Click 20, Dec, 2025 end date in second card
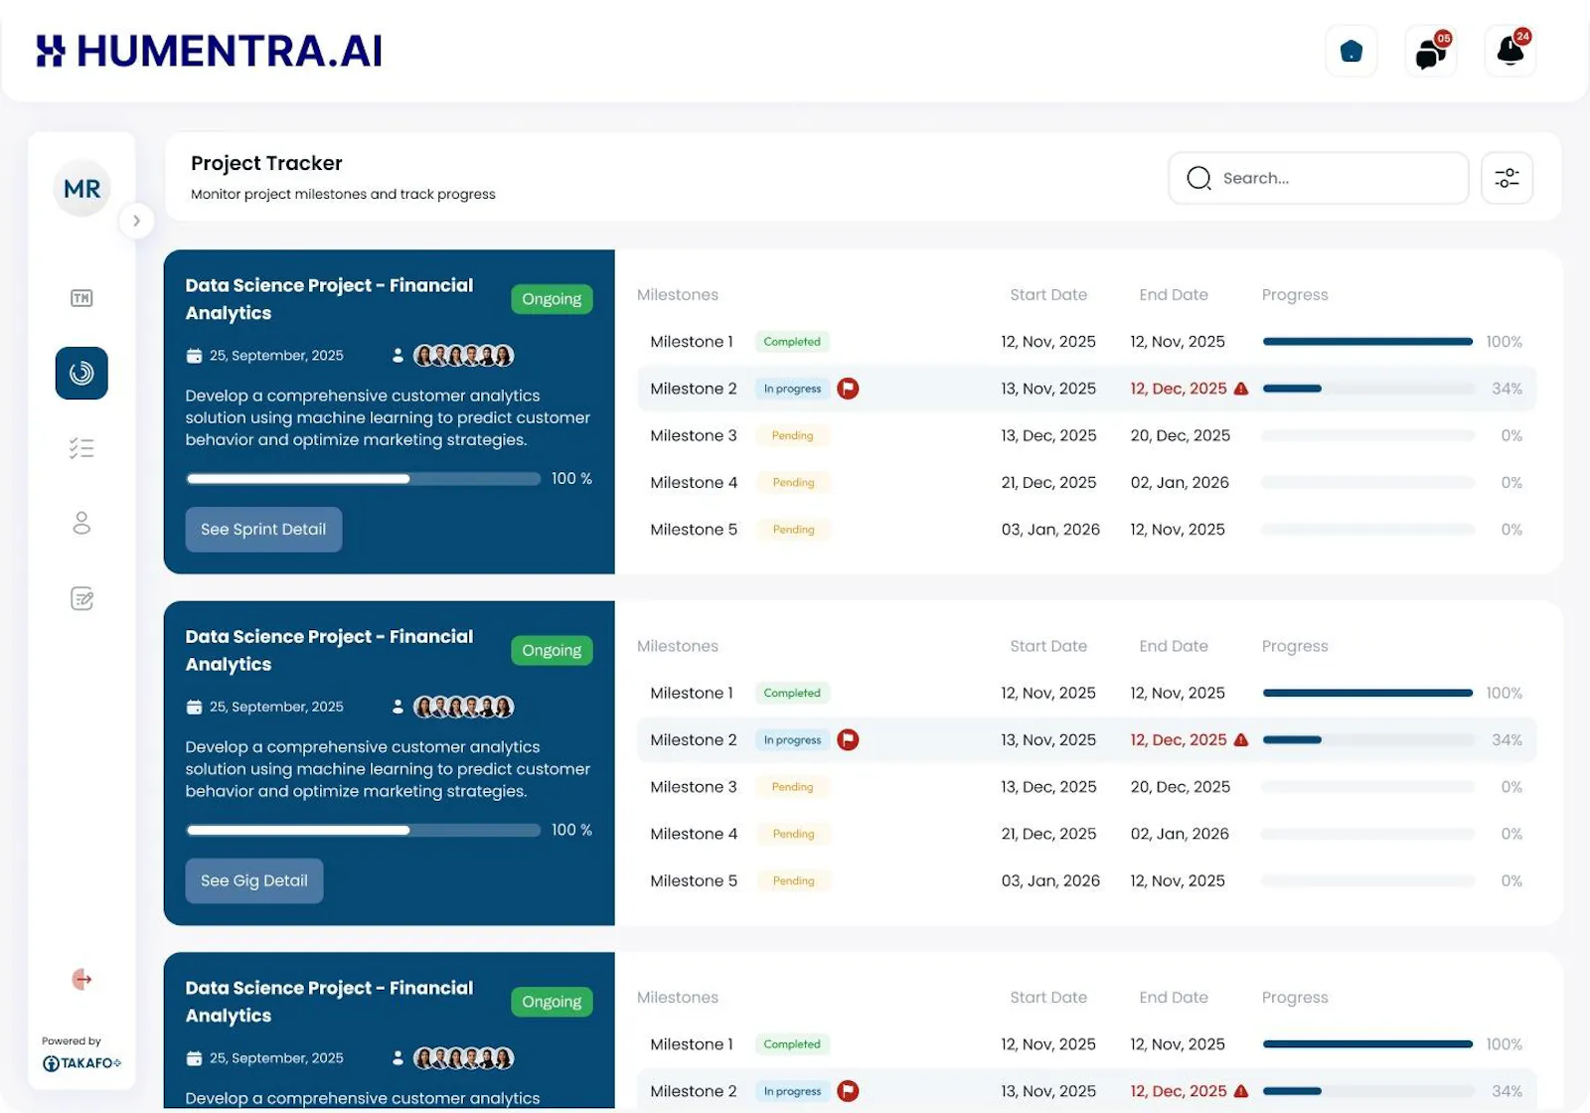Screen dimensions: 1590x1113 pyautogui.click(x=1181, y=787)
